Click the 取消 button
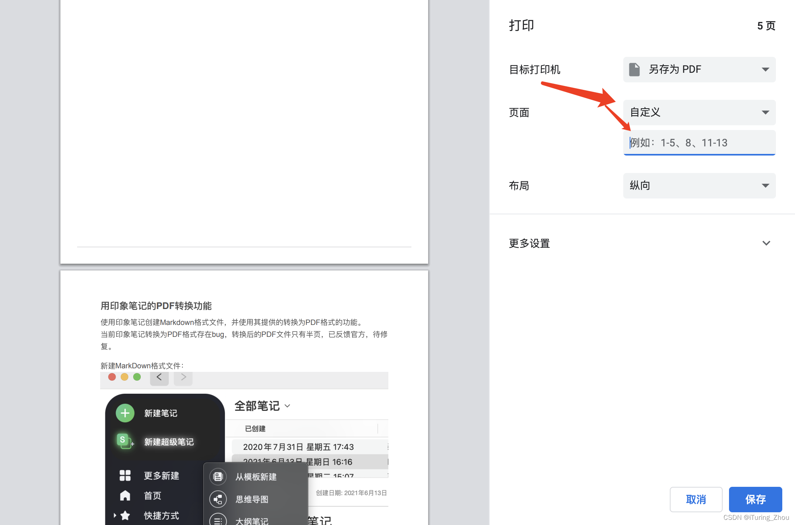The image size is (795, 525). click(x=696, y=499)
